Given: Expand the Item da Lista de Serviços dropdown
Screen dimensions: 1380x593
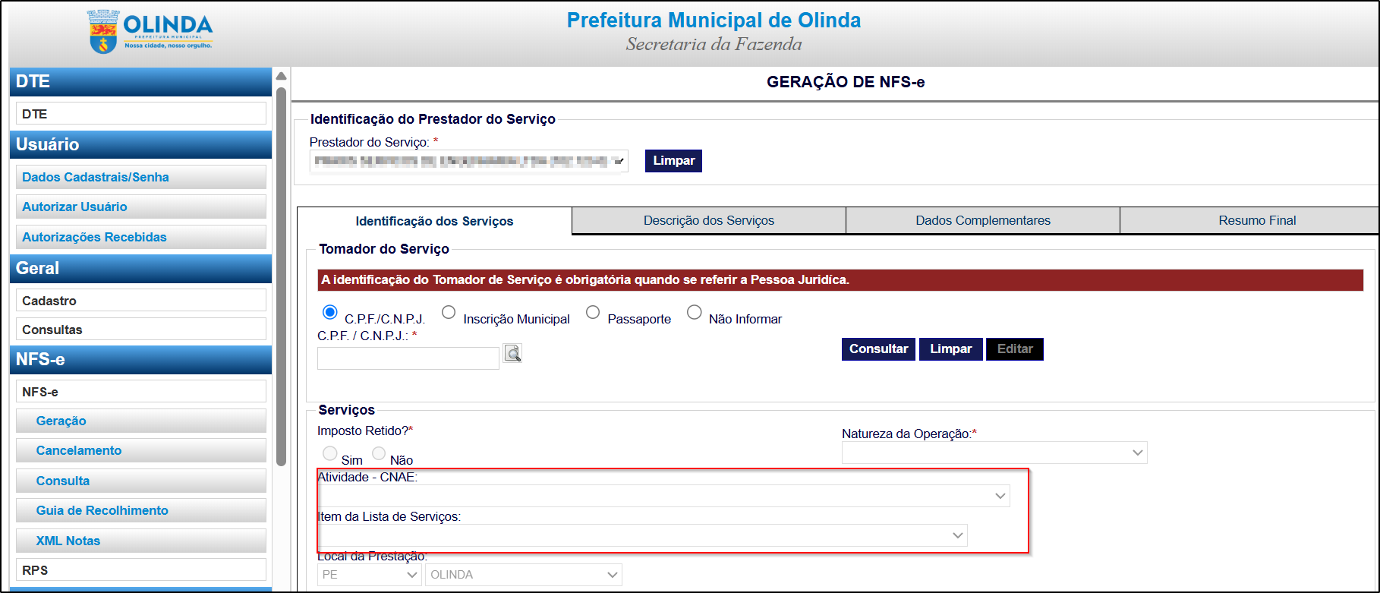Looking at the screenshot, I should pos(641,535).
